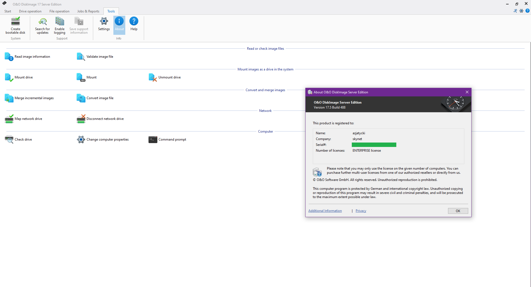
Task: Click the About info button
Action: pyautogui.click(x=119, y=25)
